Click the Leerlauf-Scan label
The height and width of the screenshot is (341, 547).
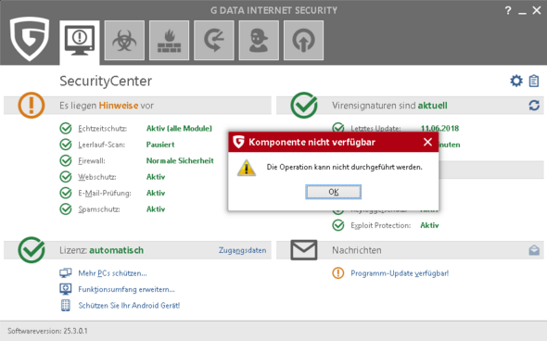click(101, 145)
